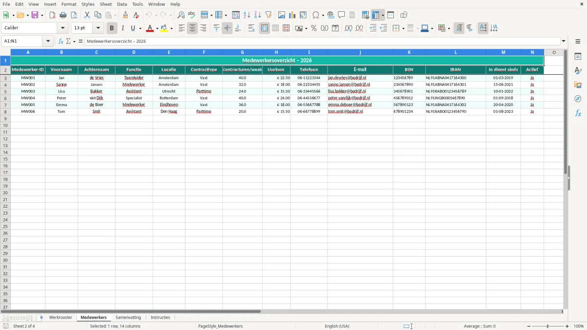Open the sidebar Functions fx icon
The image size is (587, 330).
pos(578,113)
